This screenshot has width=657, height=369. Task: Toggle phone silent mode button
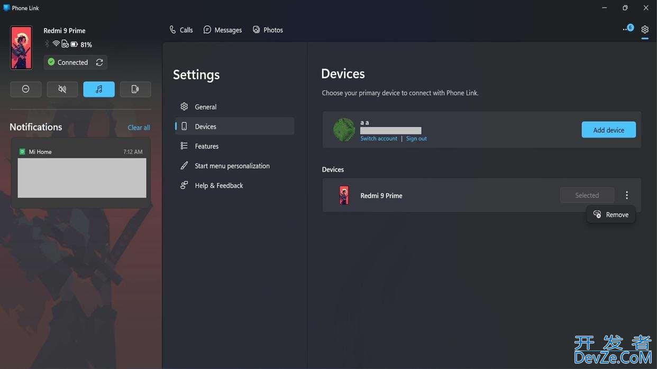click(62, 89)
